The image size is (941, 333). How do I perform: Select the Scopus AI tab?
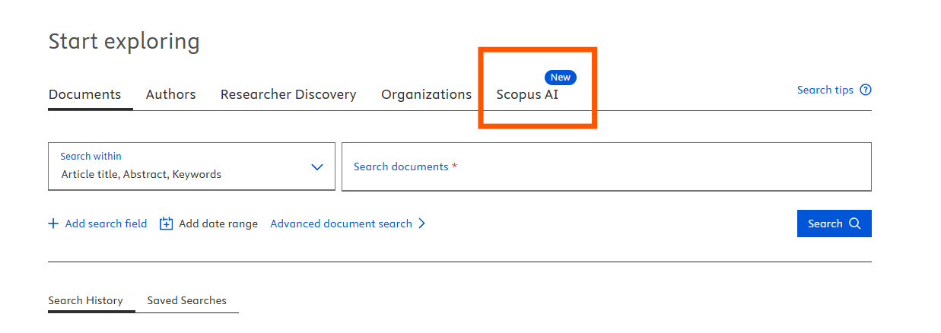(526, 94)
